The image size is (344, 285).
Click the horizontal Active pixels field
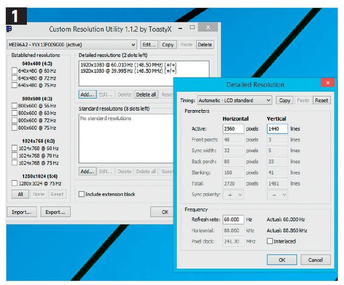click(x=233, y=129)
